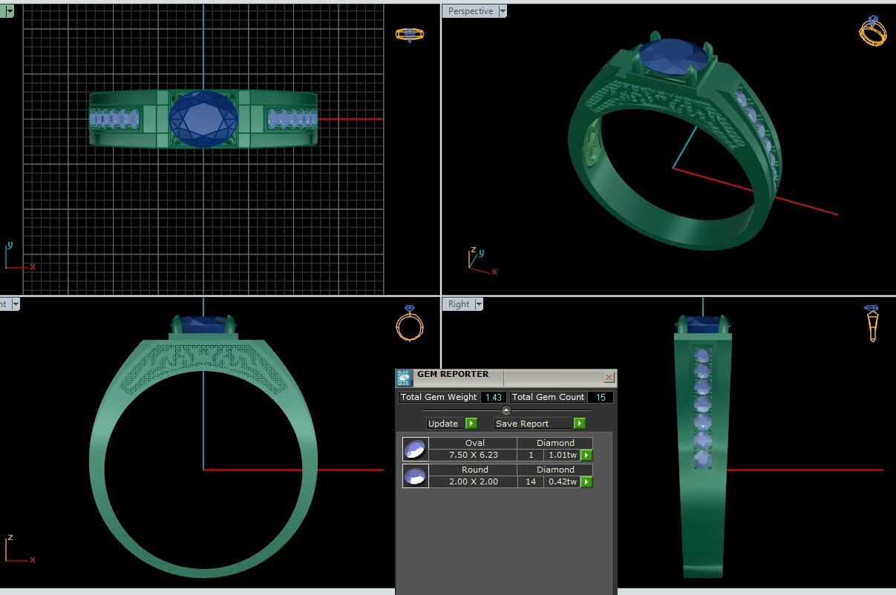Click the Update button label
896x595 pixels.
(443, 424)
